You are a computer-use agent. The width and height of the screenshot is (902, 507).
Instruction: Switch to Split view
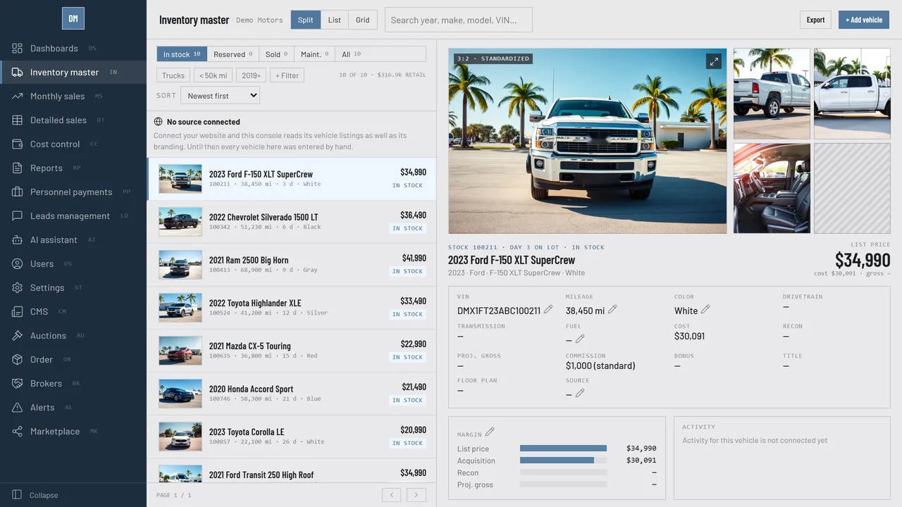(x=306, y=20)
